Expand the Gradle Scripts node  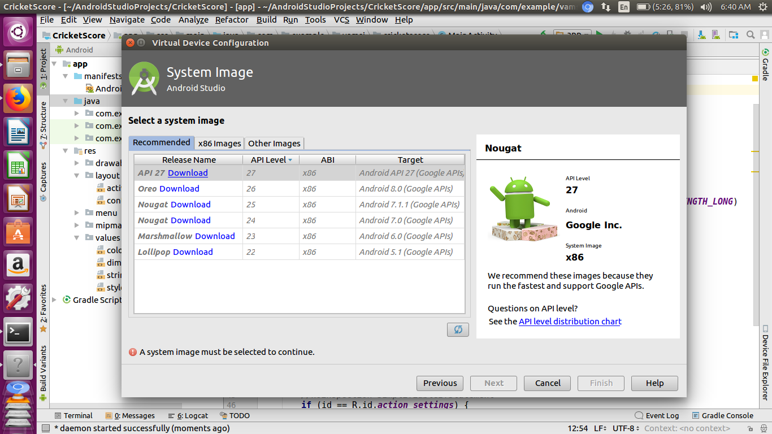(x=54, y=300)
